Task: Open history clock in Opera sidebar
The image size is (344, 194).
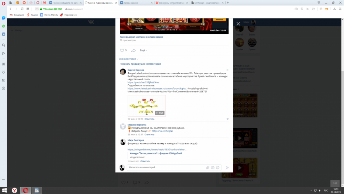Action: (3, 88)
